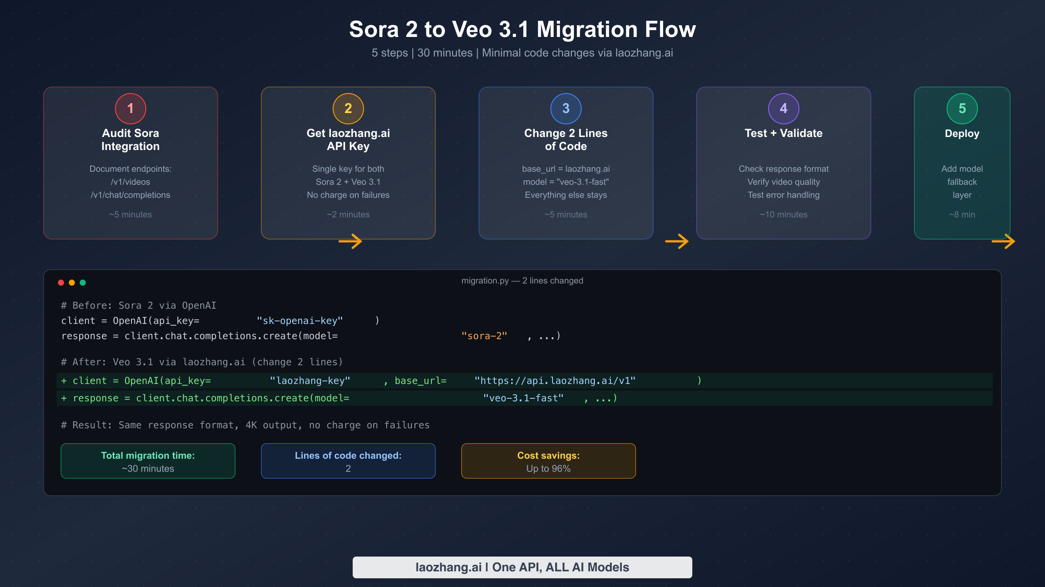The image size is (1045, 587).
Task: Select the Lines of code changed box
Action: (x=348, y=461)
